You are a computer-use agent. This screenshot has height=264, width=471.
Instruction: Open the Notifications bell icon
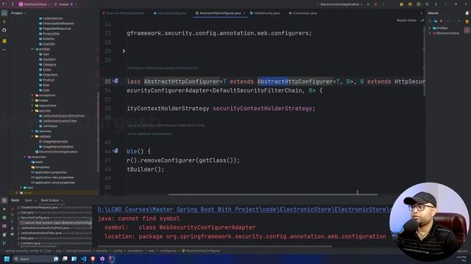467,13
